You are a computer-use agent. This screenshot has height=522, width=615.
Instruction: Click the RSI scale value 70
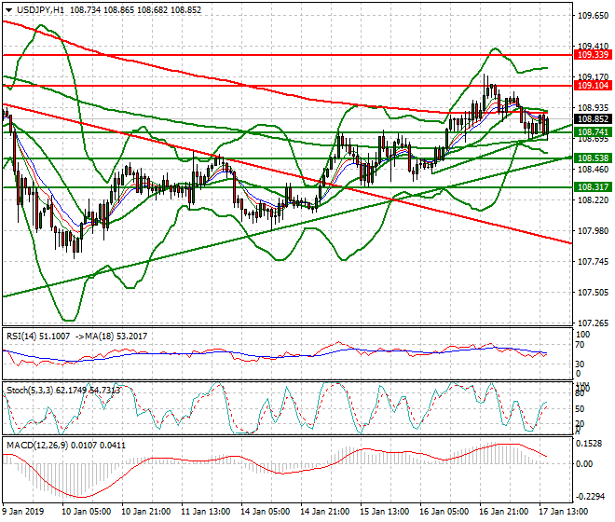580,345
